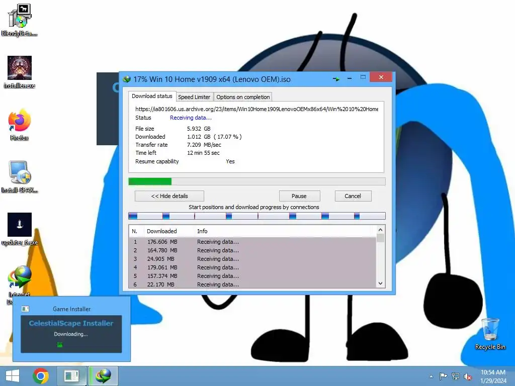This screenshot has height=386, width=515.
Task: Switch to the Download status tab
Action: (x=152, y=96)
